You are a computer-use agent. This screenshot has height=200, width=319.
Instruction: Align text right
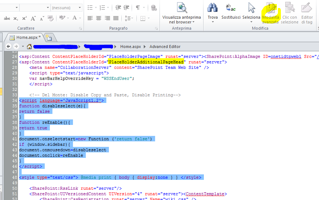[x=107, y=18]
